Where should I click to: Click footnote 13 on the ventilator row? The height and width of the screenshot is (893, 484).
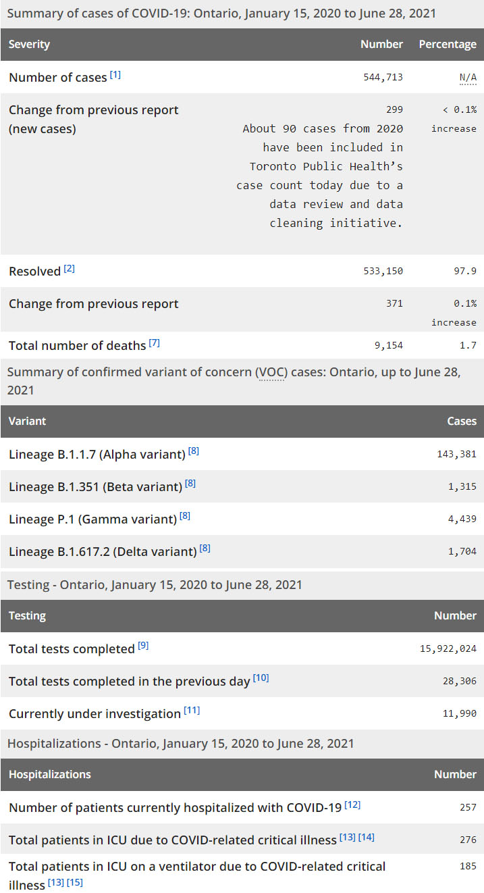pyautogui.click(x=55, y=882)
